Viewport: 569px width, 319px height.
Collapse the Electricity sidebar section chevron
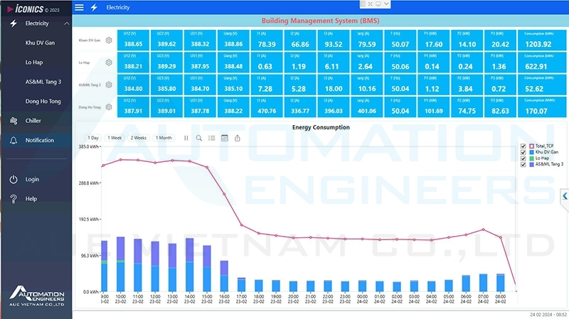coord(66,23)
